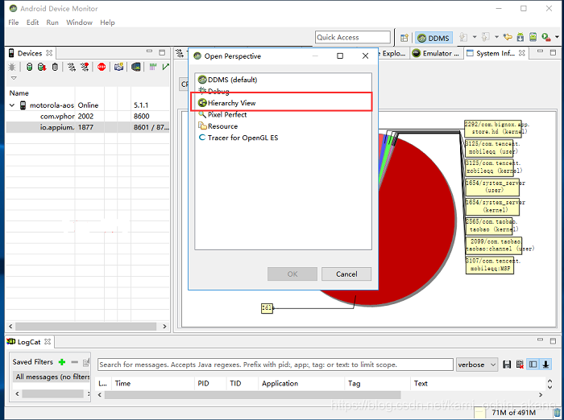Image resolution: width=564 pixels, height=420 pixels.
Task: Click the OK button in dialog
Action: (292, 274)
